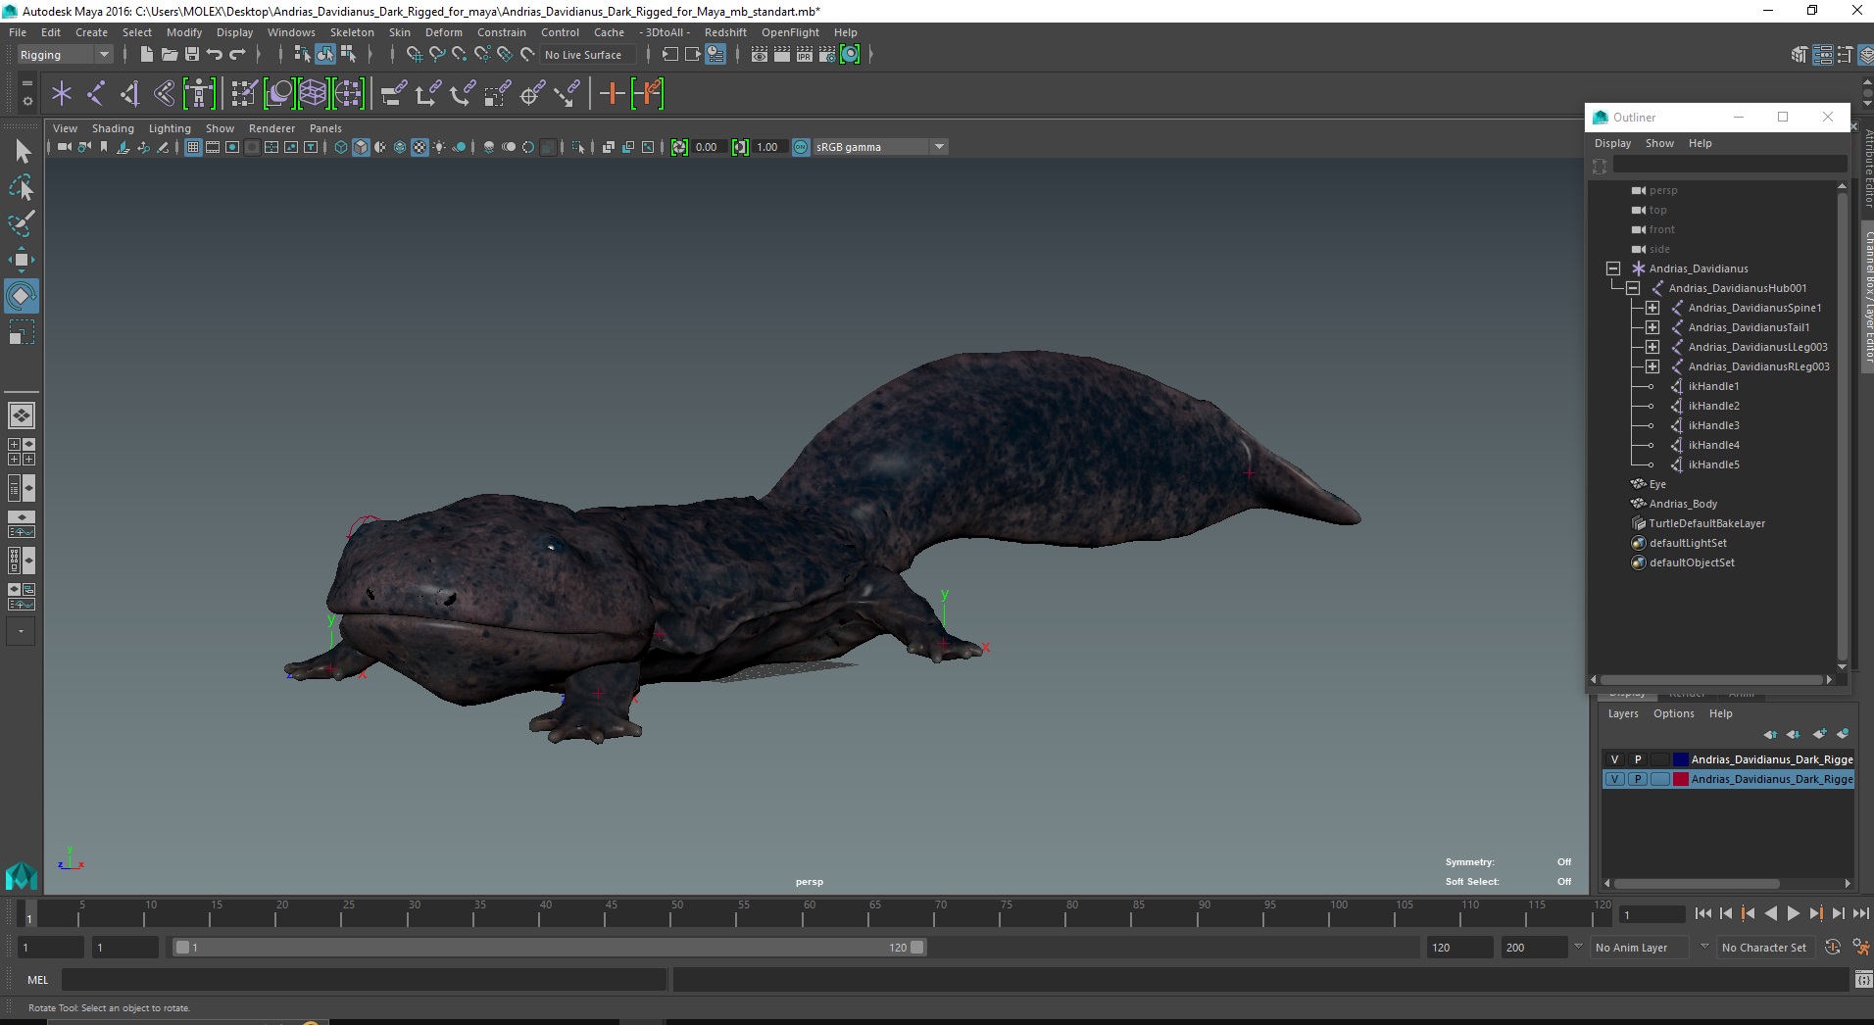Click the red layer color swatch
1874x1025 pixels.
pyautogui.click(x=1680, y=779)
